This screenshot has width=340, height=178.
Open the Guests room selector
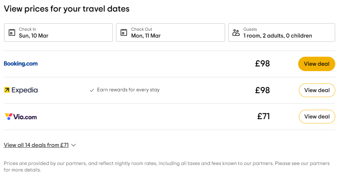tap(282, 32)
